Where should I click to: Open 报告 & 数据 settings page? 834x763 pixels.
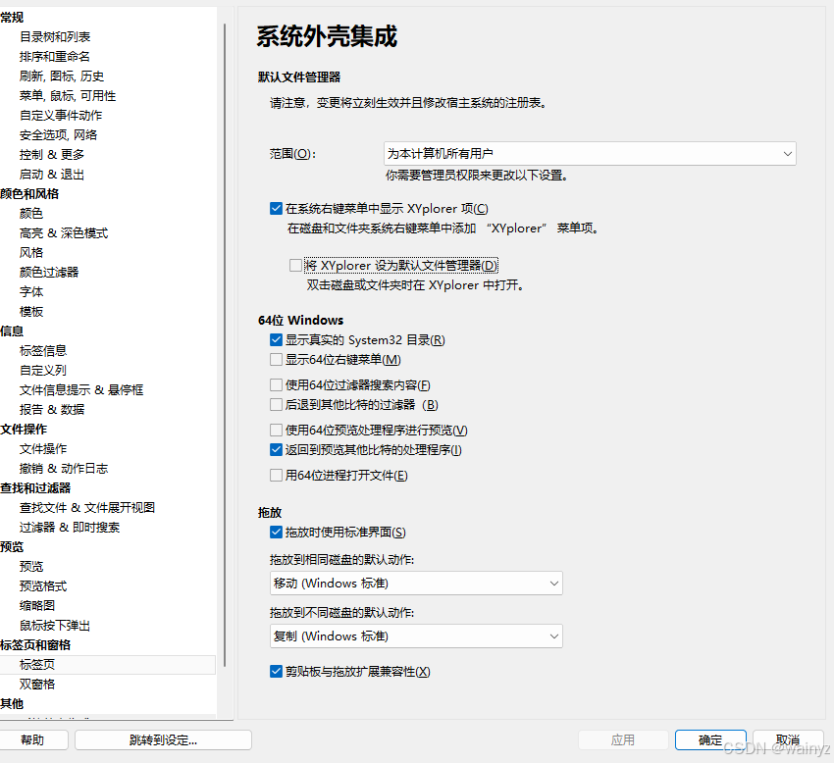(x=52, y=410)
